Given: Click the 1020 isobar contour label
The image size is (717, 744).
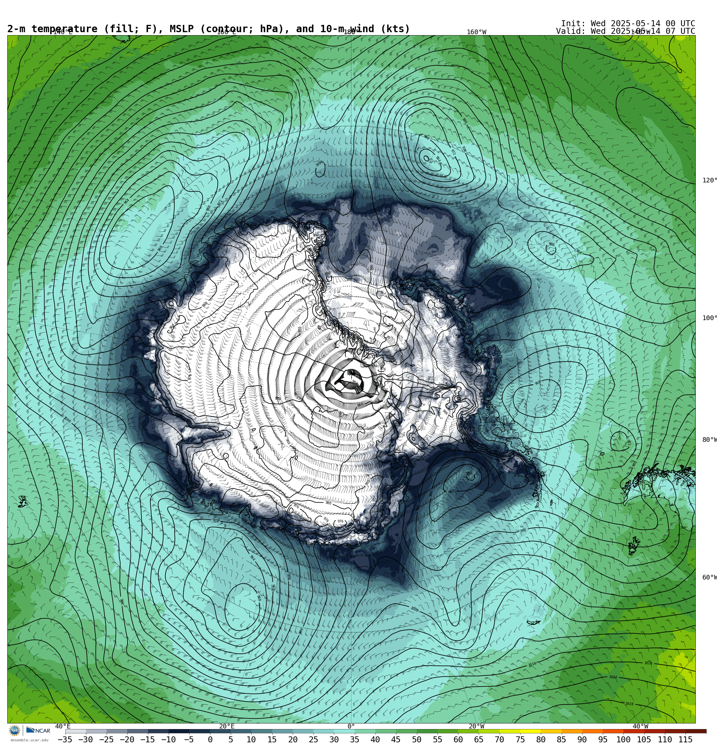Looking at the screenshot, I should [x=648, y=663].
